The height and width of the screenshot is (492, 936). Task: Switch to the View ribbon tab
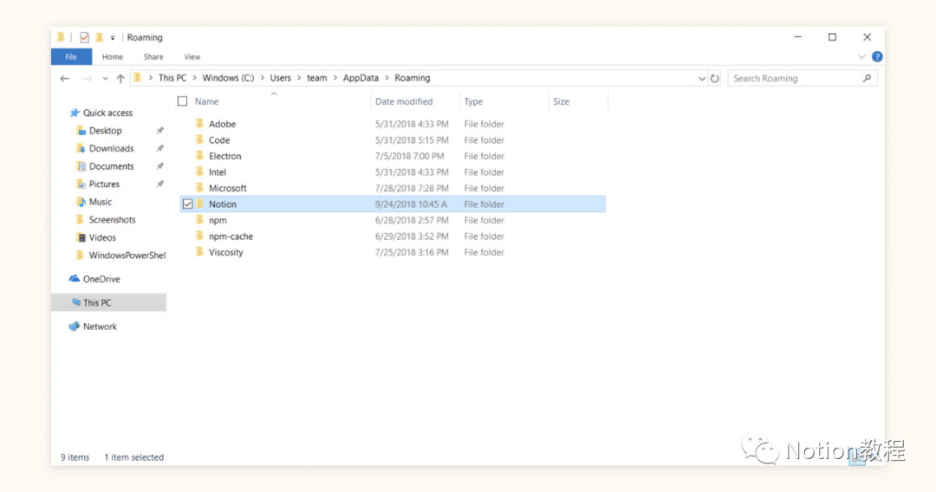(192, 57)
